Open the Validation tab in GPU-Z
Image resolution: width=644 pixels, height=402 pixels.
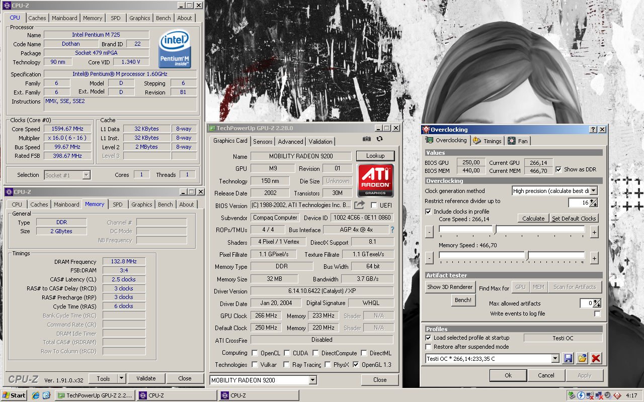point(320,142)
